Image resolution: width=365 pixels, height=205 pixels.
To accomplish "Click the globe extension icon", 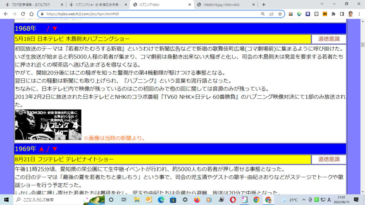I will point(299,14).
